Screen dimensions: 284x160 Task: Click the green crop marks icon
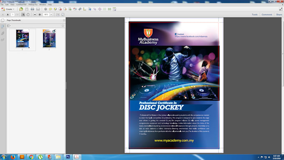(104, 9)
